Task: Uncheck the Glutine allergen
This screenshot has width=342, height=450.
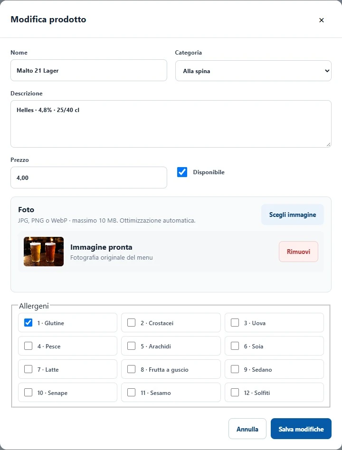Action: click(x=28, y=323)
